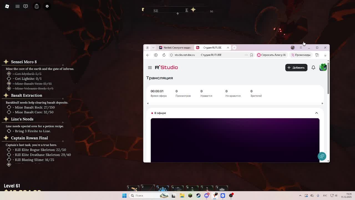Toggle the Get Mythril objective marker

[x=9, y=74]
